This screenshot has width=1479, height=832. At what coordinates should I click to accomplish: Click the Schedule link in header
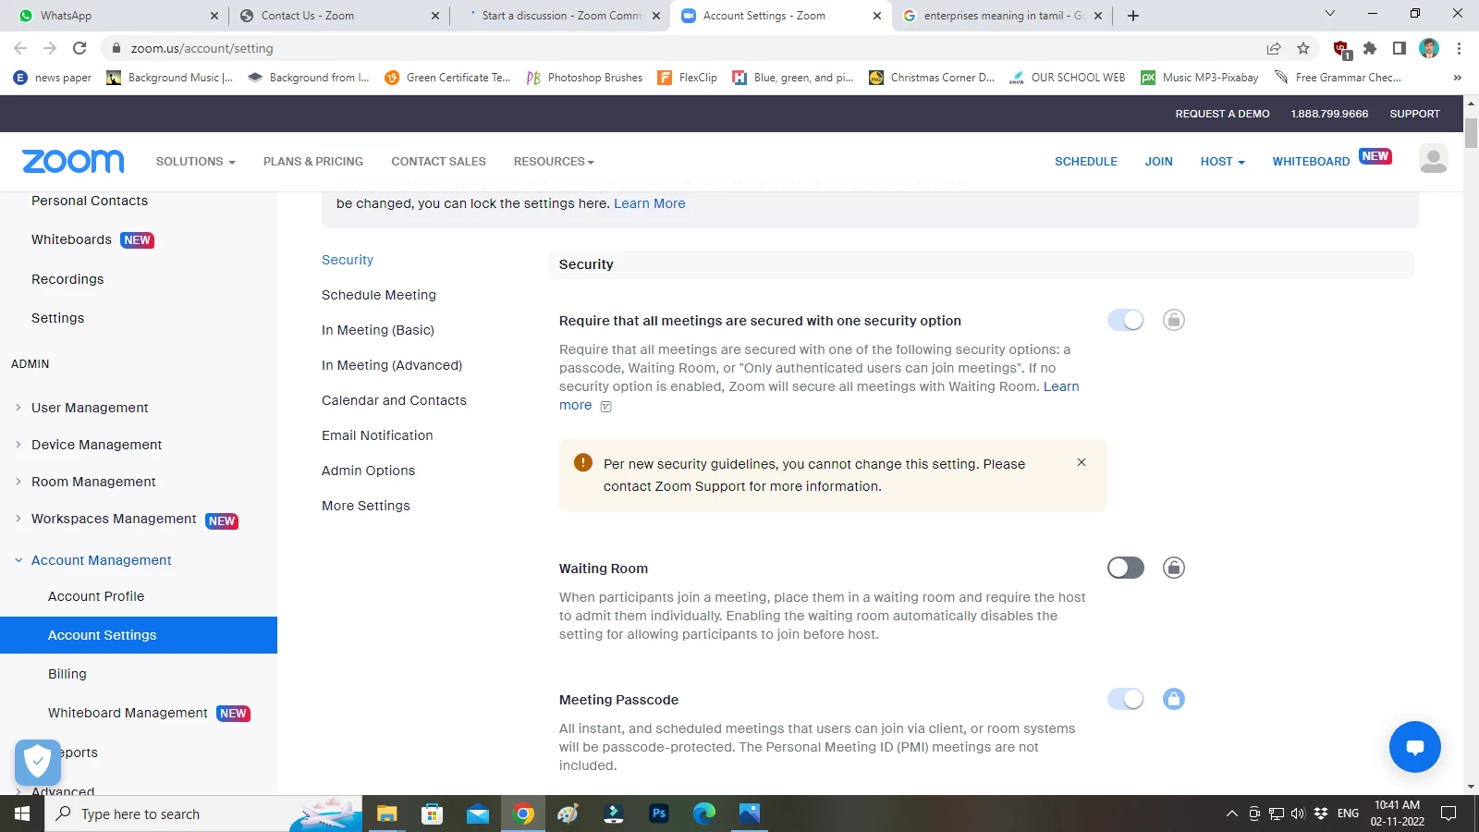pos(1086,161)
